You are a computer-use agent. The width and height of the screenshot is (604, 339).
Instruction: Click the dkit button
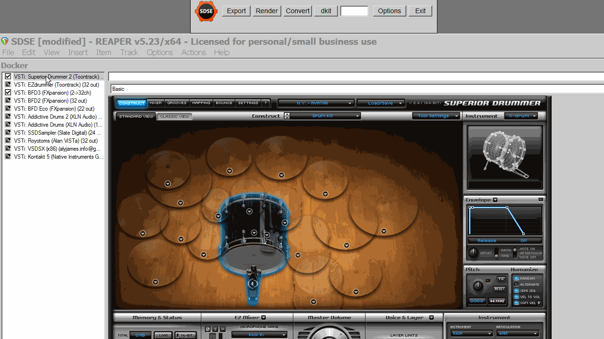(x=326, y=11)
